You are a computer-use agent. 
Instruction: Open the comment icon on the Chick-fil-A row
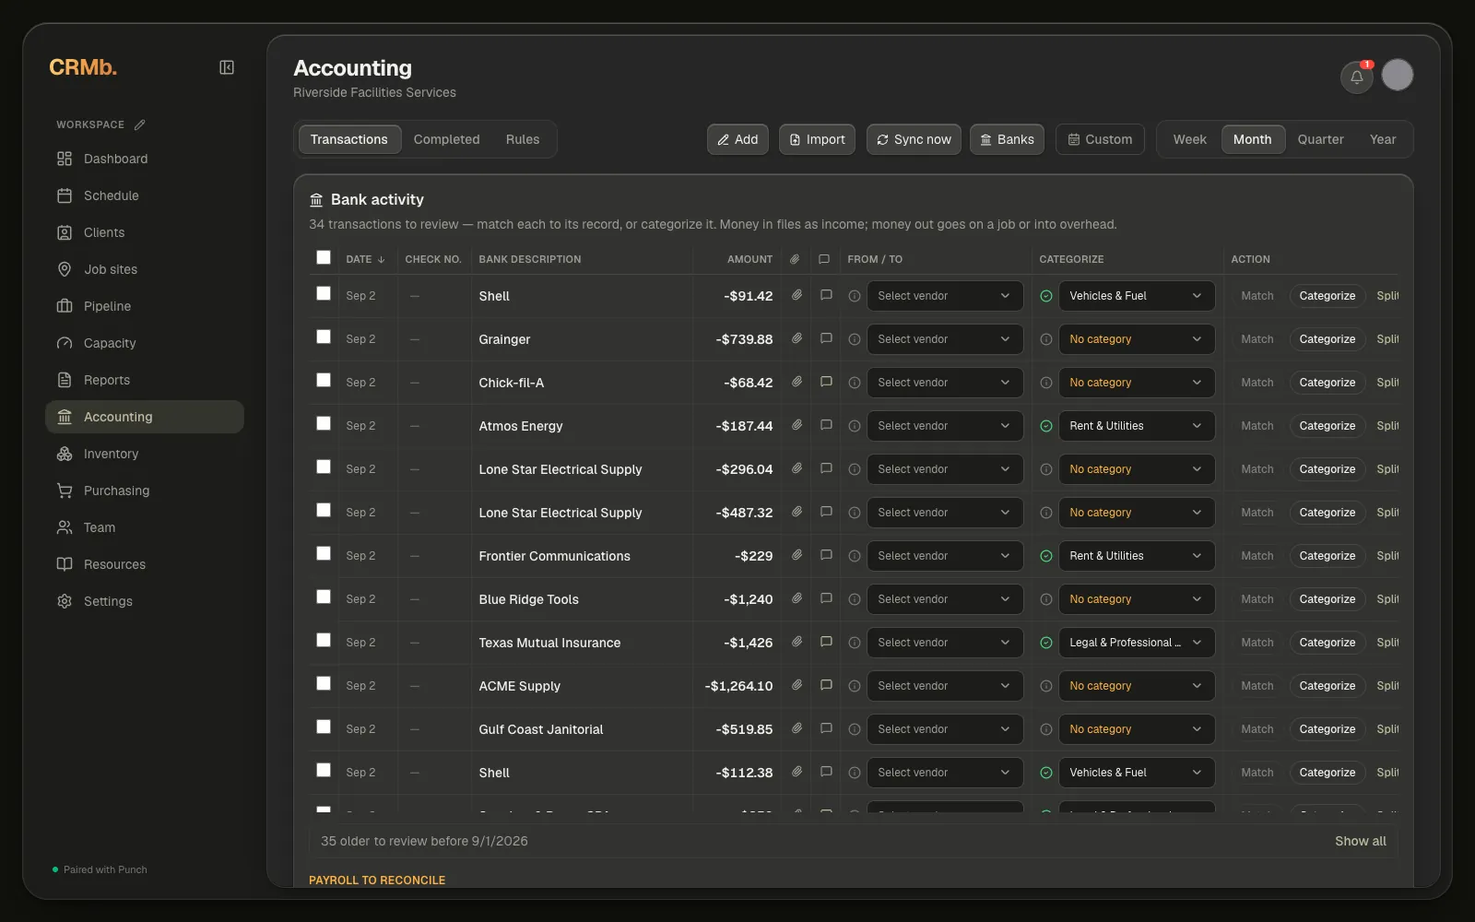coord(826,382)
